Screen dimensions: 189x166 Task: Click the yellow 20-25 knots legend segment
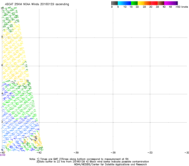point(141,3)
